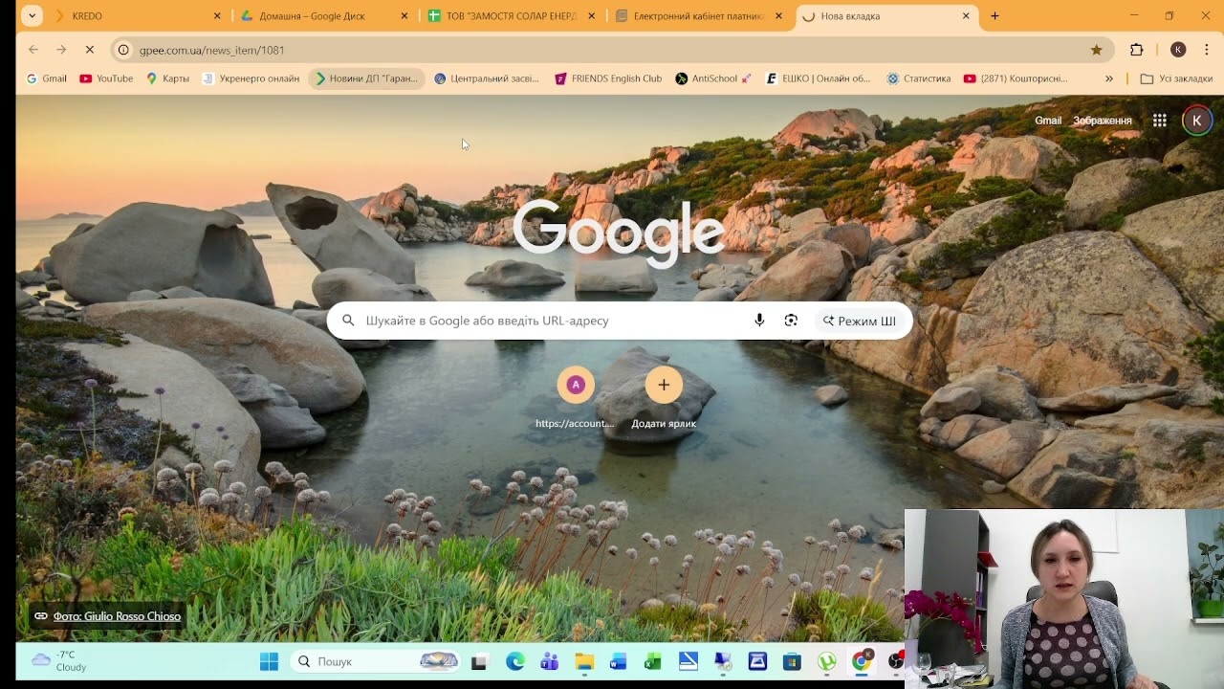This screenshot has width=1224, height=689.
Task: Open the Google account avatar K
Action: 1196,121
